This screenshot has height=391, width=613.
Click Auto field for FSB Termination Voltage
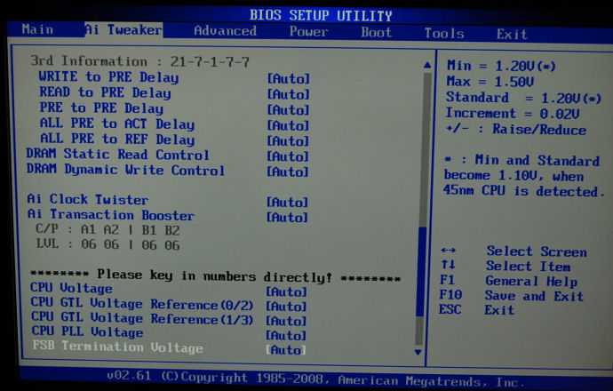coord(286,350)
